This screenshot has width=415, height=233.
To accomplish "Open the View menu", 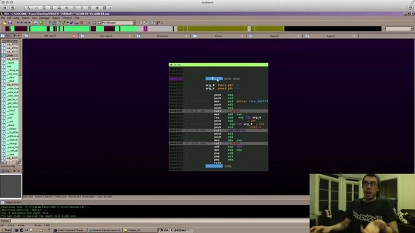I will coord(34,18).
